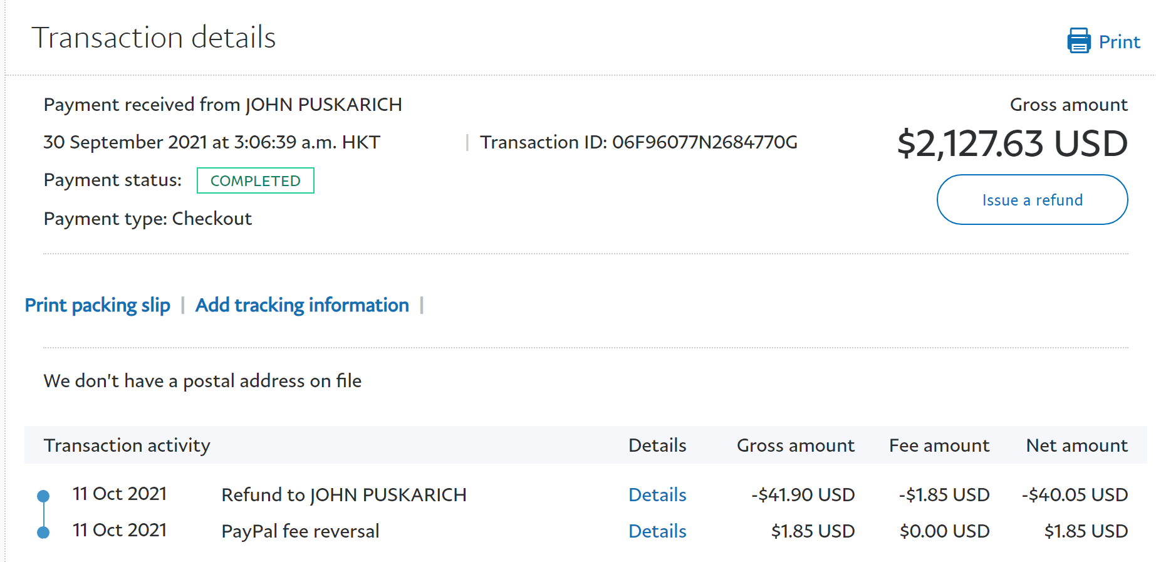This screenshot has height=562, width=1156.
Task: Click the -$41.90 USD refund amount
Action: 803,495
